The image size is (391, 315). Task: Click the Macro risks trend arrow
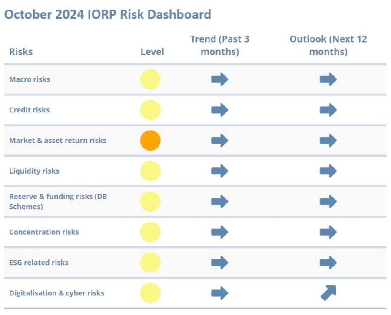click(219, 79)
